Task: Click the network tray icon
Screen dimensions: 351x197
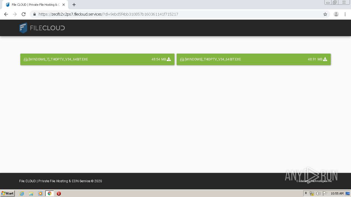Action: click(312, 193)
